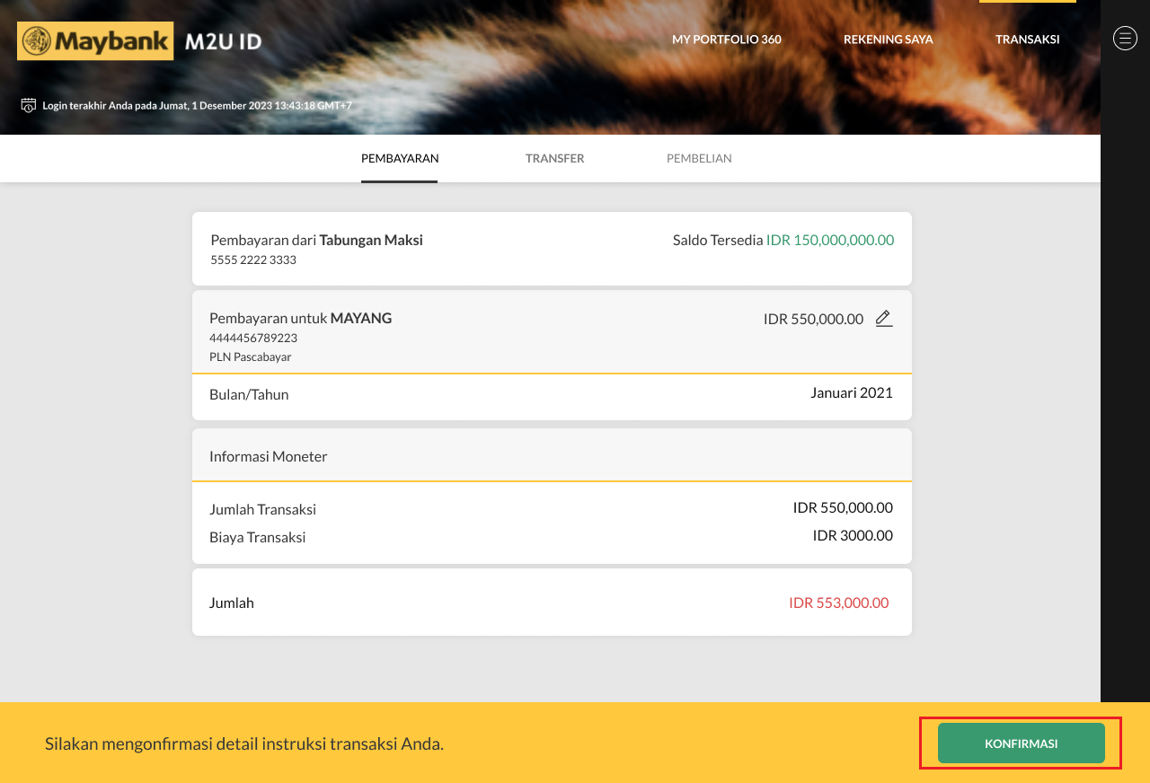Go to REKENING SAYA menu
Screen dimensions: 1150x783
(x=888, y=40)
